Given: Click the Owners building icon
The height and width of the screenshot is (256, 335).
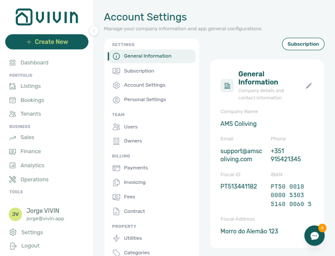Looking at the screenshot, I should 116,141.
